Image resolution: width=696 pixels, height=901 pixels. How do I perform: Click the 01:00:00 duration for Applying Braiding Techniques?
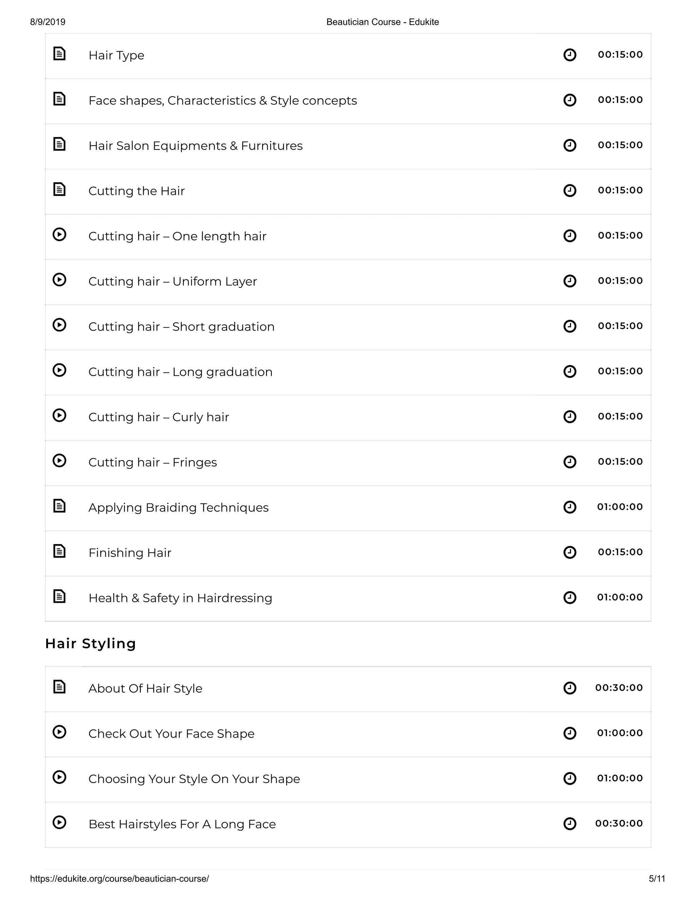coord(620,507)
